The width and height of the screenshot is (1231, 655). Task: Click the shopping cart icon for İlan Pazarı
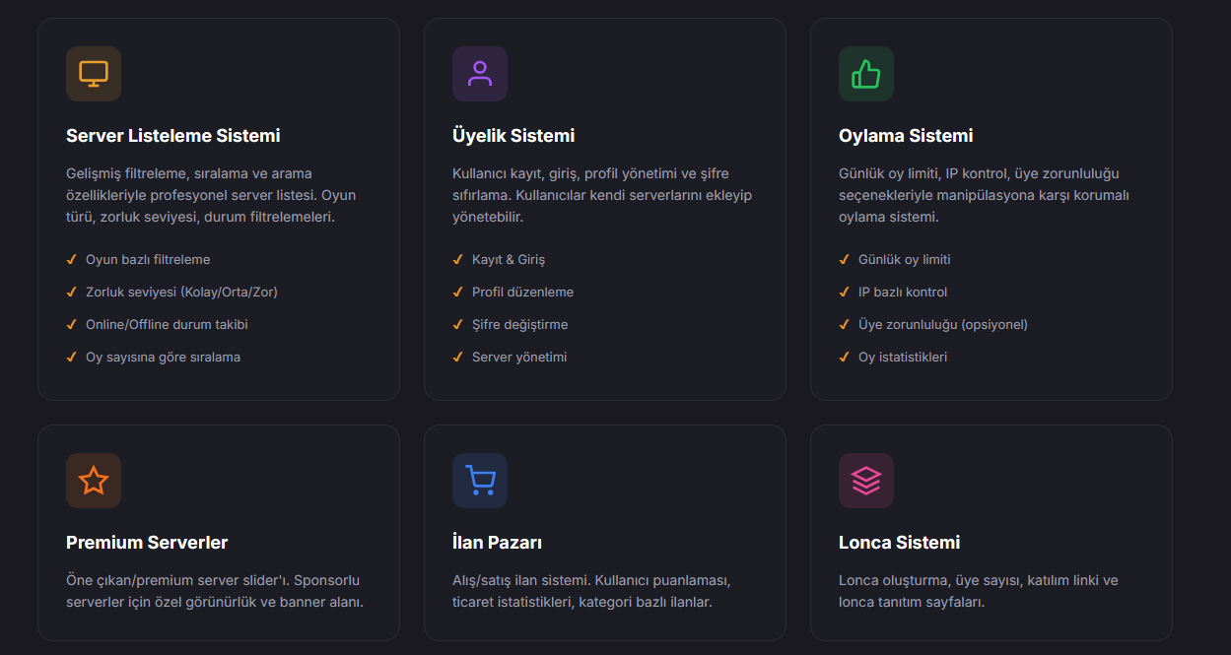480,481
